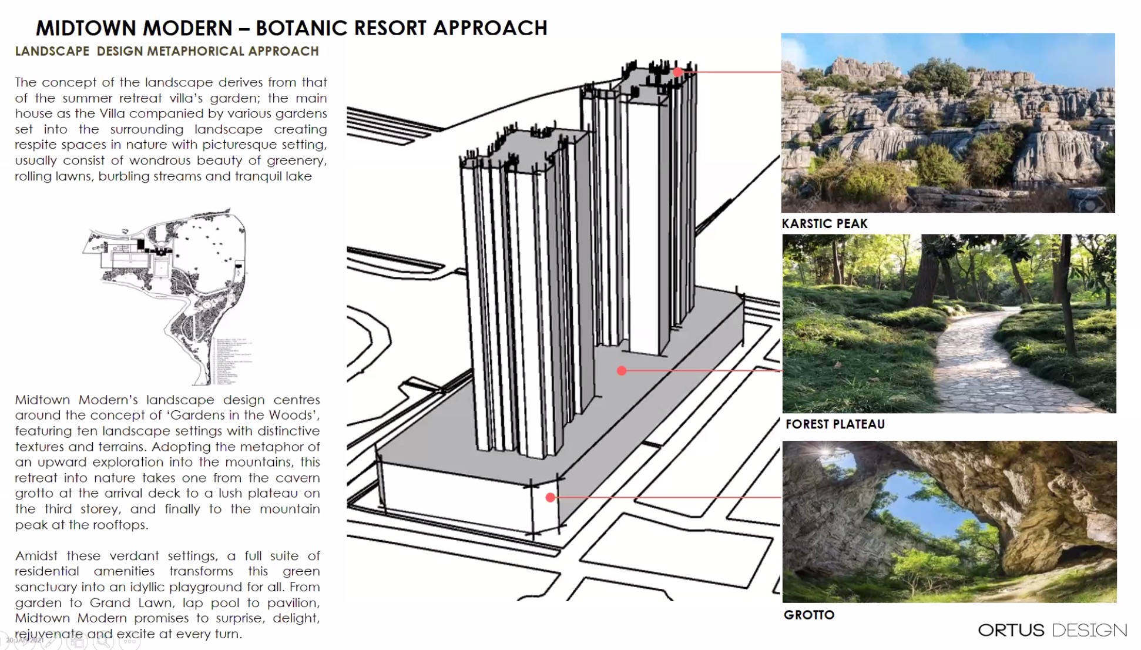Click the Karstic Peak rock photo

point(948,123)
